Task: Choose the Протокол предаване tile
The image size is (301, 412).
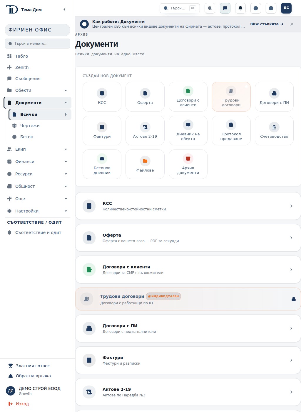Action: 231,131
